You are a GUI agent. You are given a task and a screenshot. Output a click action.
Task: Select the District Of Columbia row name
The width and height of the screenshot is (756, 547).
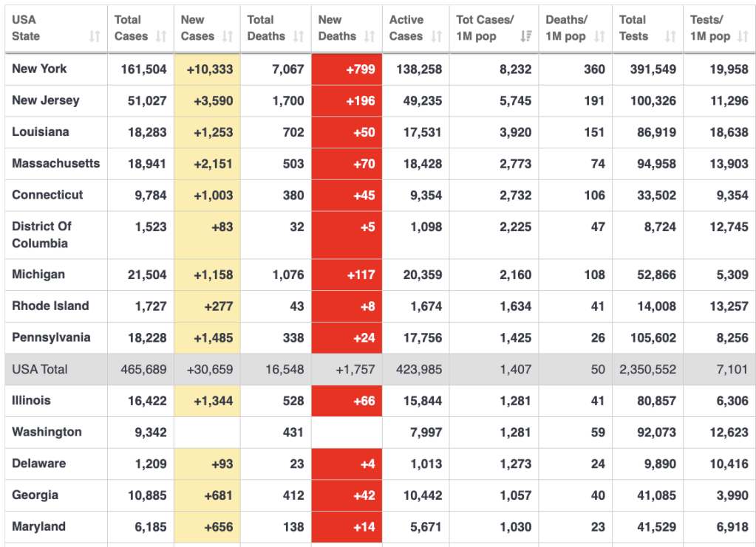point(41,235)
